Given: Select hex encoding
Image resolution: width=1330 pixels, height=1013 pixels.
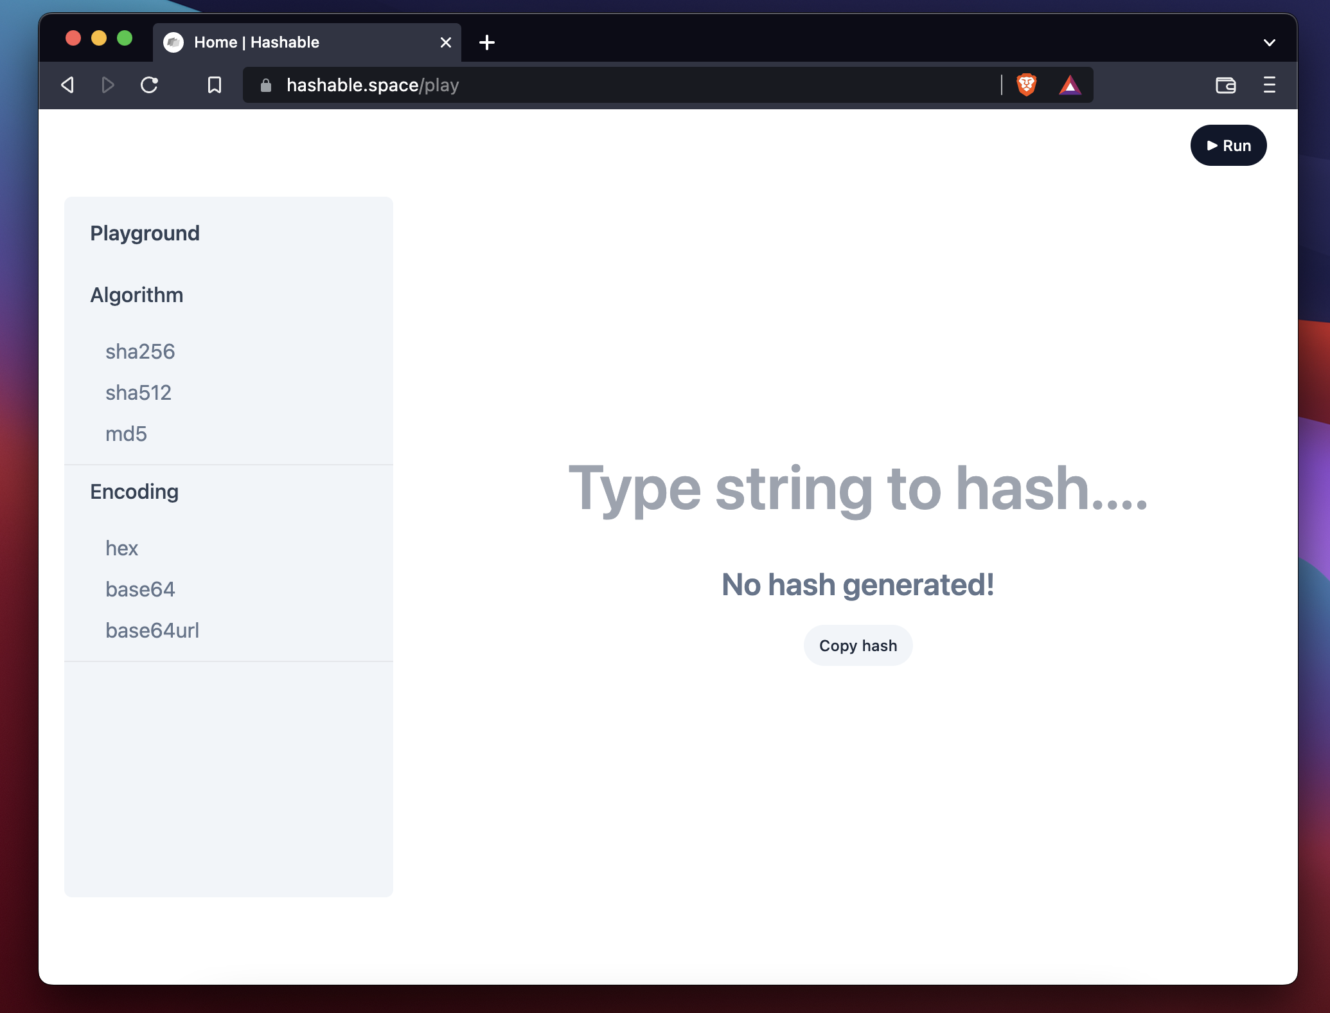Looking at the screenshot, I should click(122, 548).
